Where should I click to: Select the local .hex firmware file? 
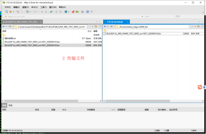coord(32,42)
